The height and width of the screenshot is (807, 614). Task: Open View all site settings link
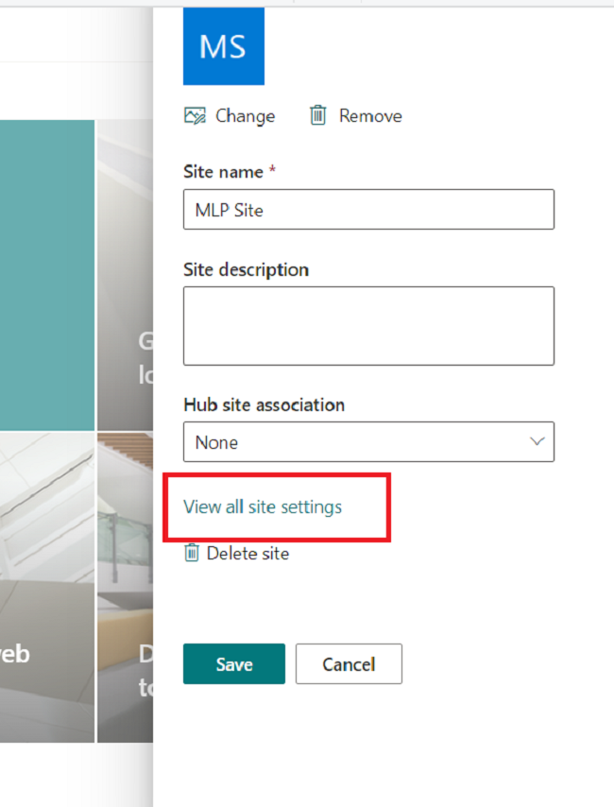coord(263,507)
